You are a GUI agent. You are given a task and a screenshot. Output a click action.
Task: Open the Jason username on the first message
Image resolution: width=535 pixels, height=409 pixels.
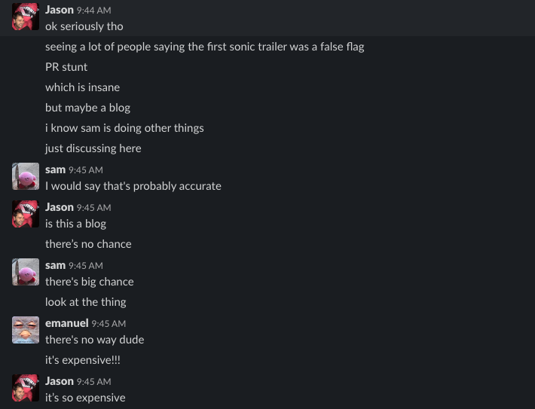click(60, 10)
